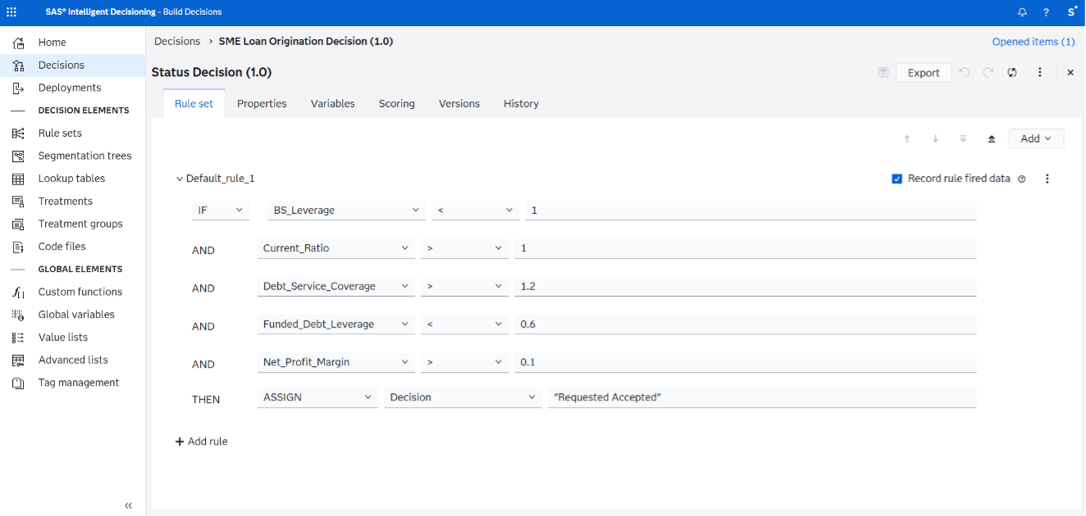Click the refresh icon beside Export
The image size is (1086, 516).
tap(1013, 72)
